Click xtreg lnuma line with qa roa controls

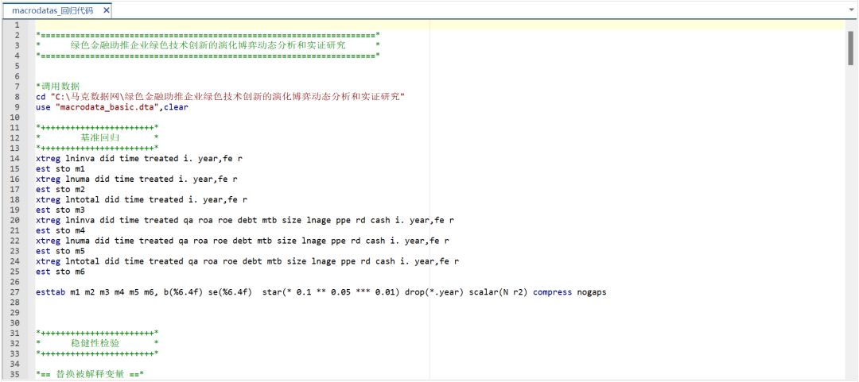[x=242, y=241]
